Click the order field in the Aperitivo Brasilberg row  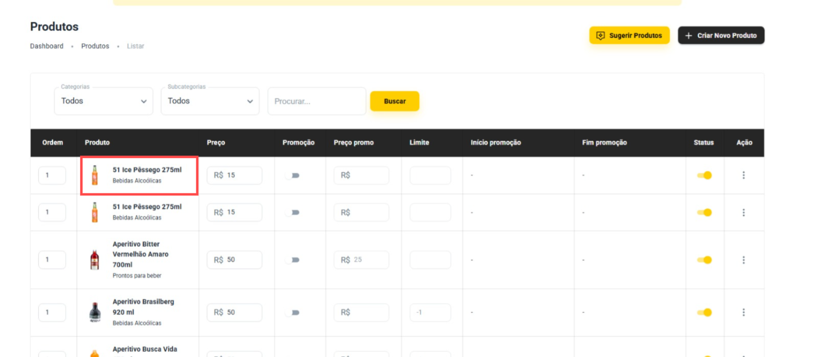click(52, 312)
